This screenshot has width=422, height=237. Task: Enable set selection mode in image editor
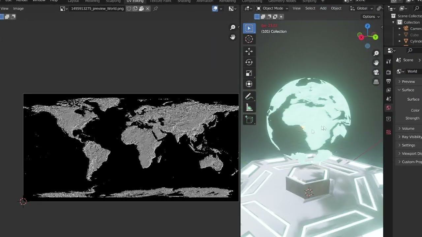coord(1,16)
